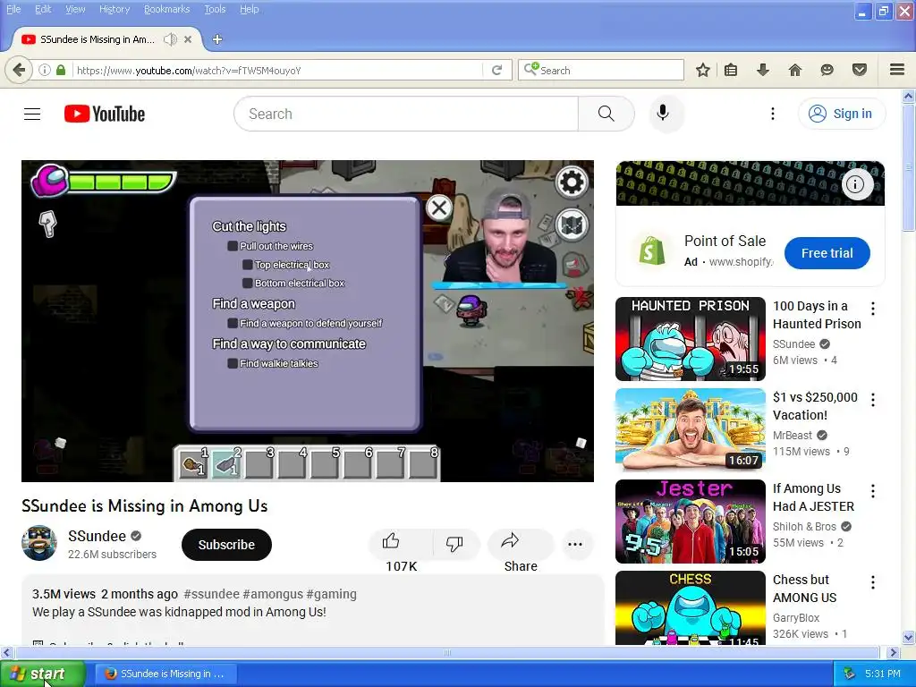The image size is (916, 687).
Task: Click the #gaming hashtag
Action: pos(331,594)
